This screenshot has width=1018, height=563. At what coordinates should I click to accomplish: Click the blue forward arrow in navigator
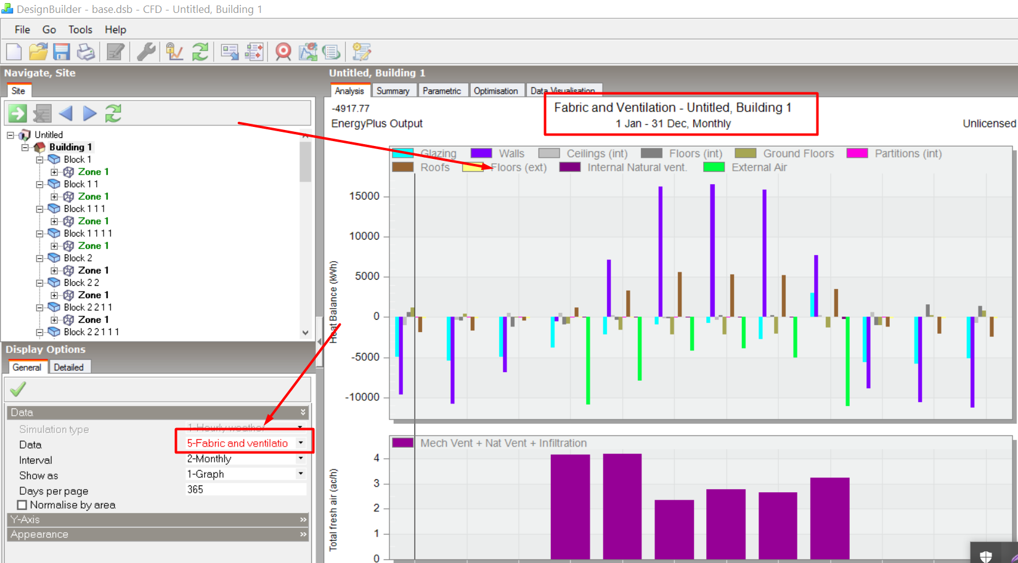pos(90,113)
